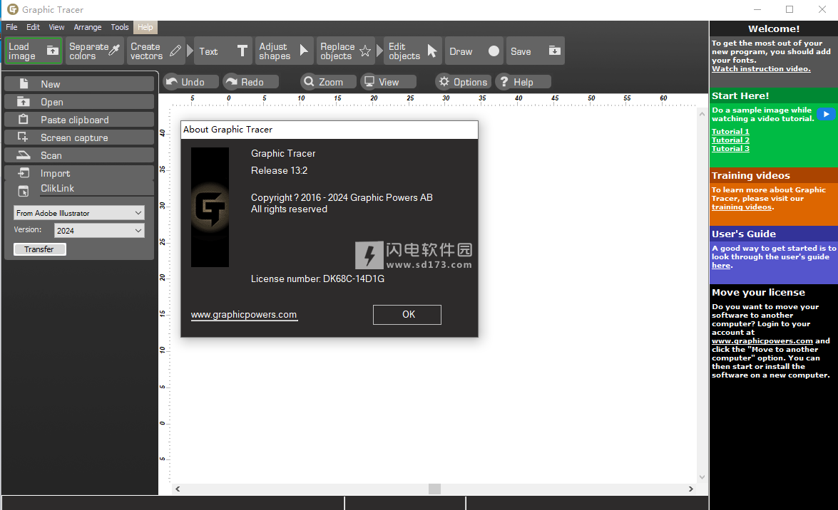
Task: Click the vertical scrollbar up arrow
Action: [x=702, y=114]
